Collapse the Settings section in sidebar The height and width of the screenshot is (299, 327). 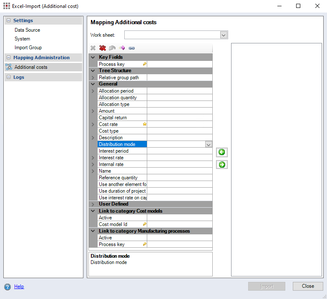tap(8, 20)
